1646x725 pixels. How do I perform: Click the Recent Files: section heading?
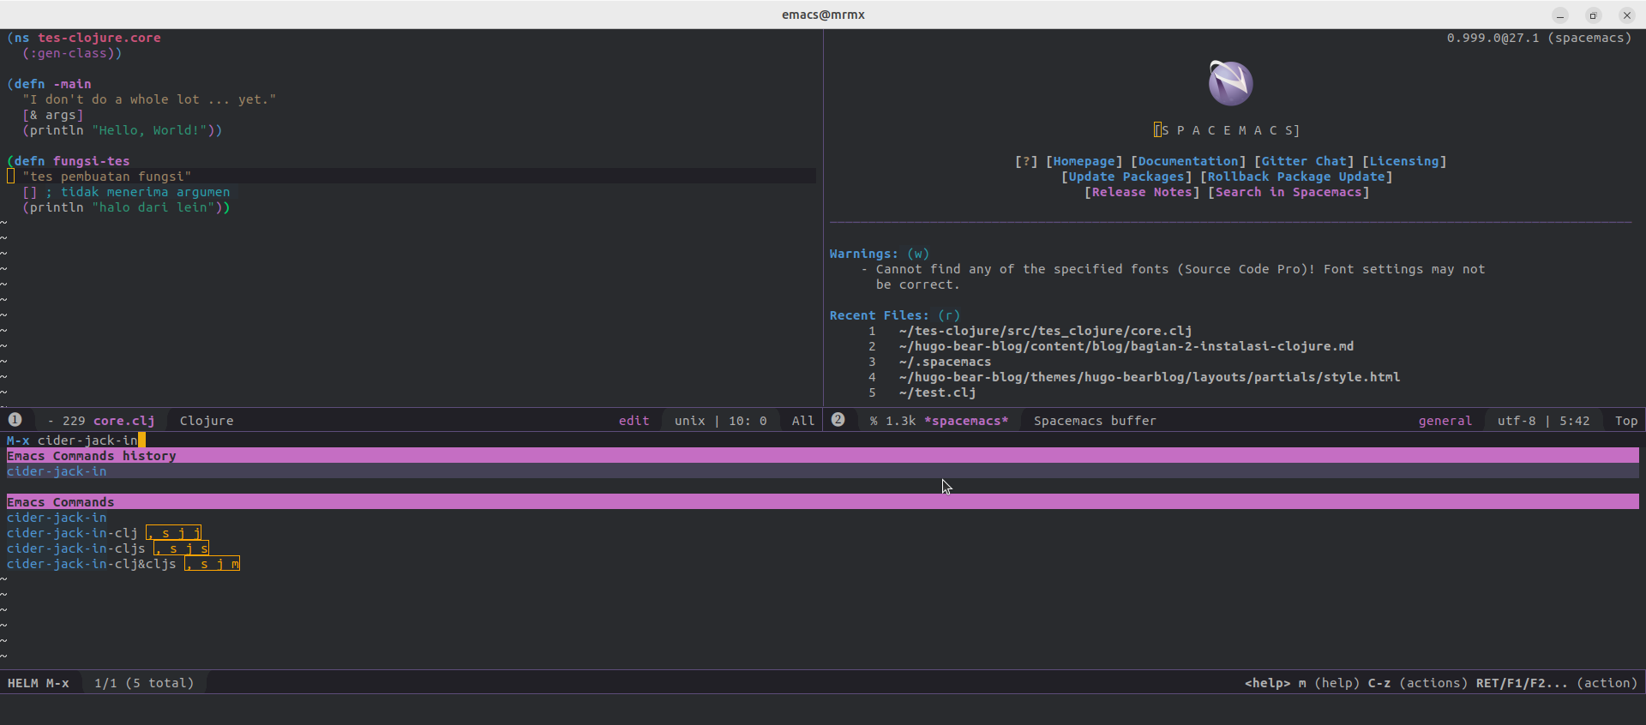pyautogui.click(x=879, y=315)
